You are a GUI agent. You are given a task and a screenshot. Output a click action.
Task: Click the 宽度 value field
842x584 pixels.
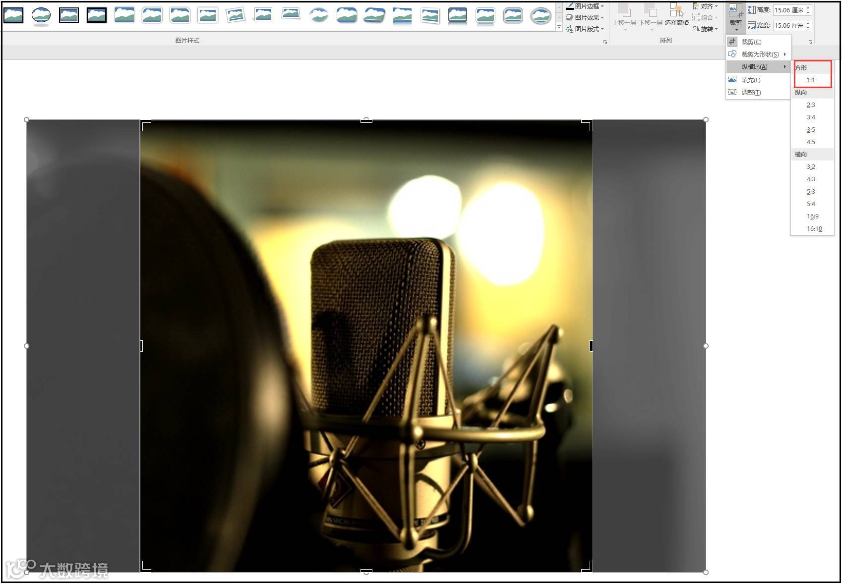click(789, 25)
